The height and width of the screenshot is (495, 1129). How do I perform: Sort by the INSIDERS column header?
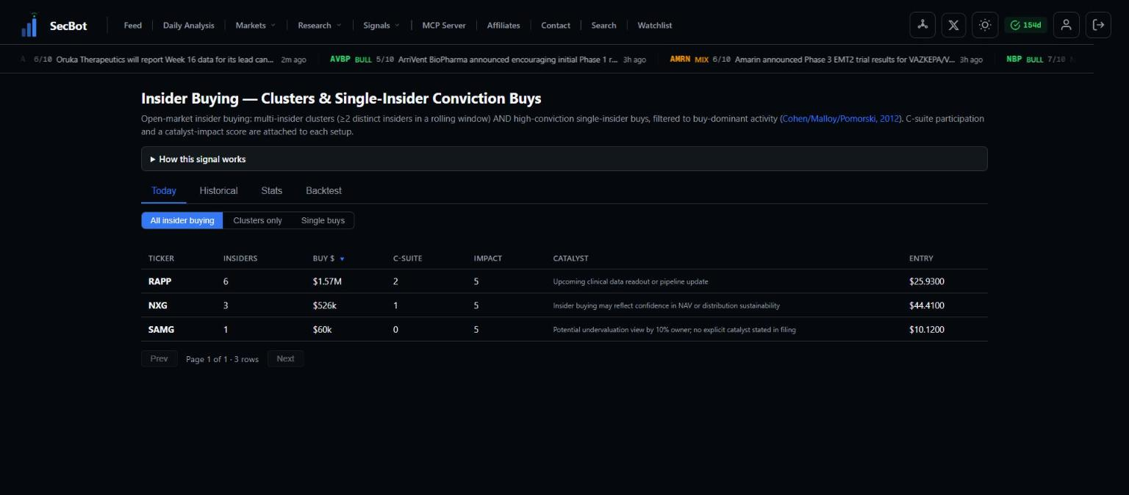click(240, 259)
